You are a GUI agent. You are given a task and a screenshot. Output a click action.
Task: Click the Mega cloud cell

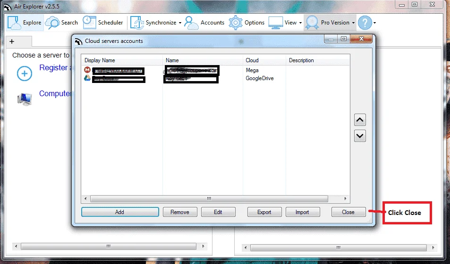tap(252, 70)
